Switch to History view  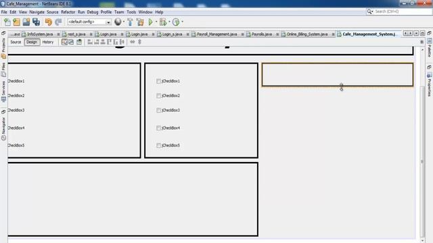(x=48, y=42)
